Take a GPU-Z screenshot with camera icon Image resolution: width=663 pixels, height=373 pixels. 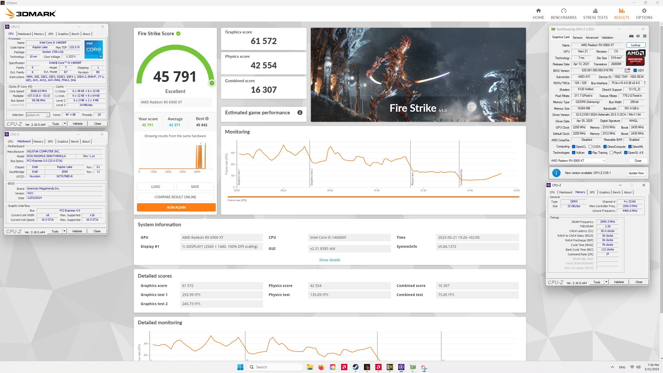631,36
